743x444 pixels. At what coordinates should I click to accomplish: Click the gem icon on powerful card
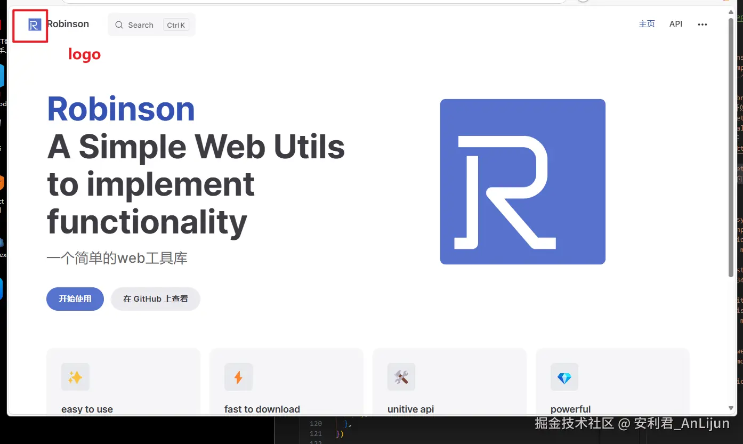(x=564, y=377)
